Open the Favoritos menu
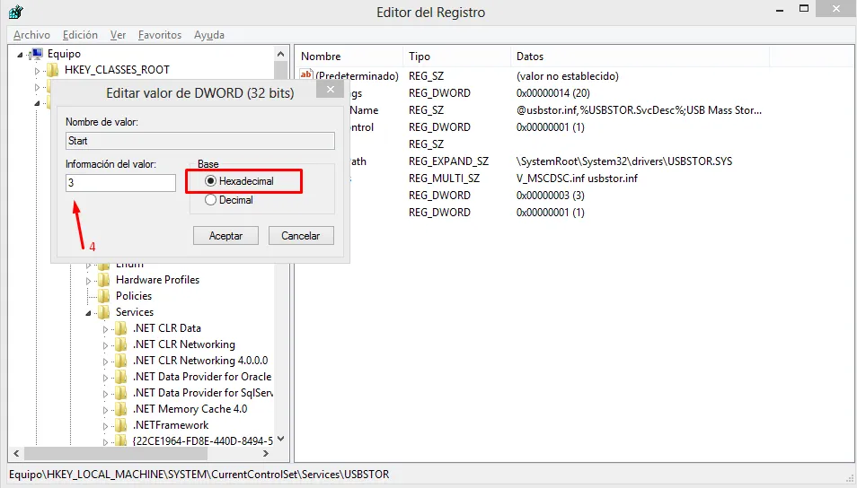Image resolution: width=857 pixels, height=488 pixels. pyautogui.click(x=160, y=35)
